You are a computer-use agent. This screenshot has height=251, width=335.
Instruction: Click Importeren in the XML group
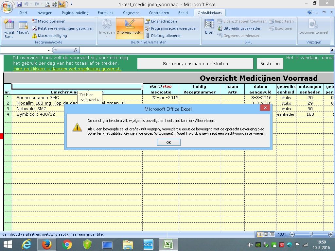click(x=281, y=21)
